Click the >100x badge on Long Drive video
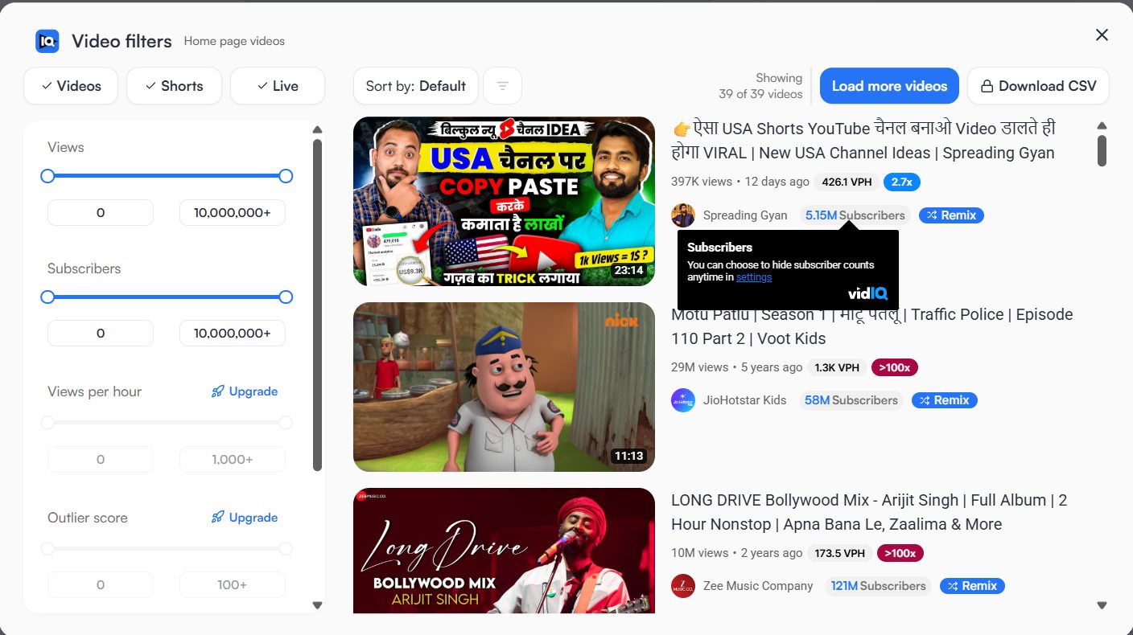 click(x=900, y=553)
